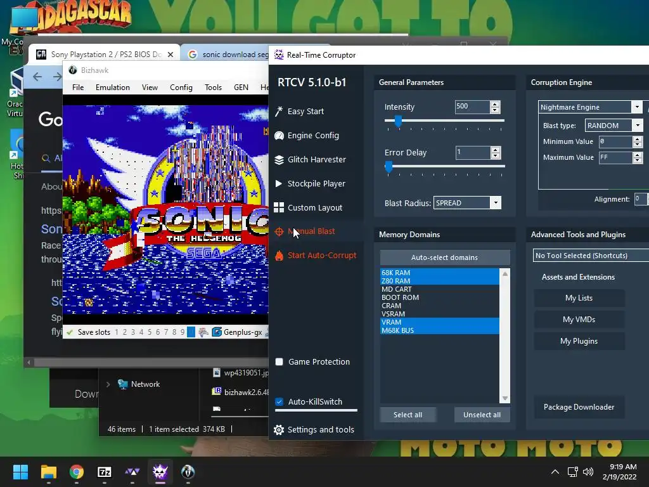Increase Intensity with up arrow
649x487 pixels.
click(495, 104)
